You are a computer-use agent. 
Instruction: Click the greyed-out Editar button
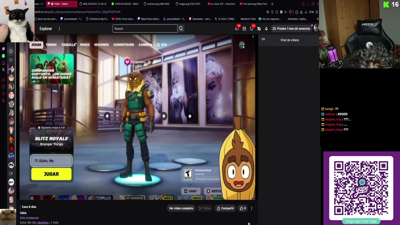click(205, 208)
